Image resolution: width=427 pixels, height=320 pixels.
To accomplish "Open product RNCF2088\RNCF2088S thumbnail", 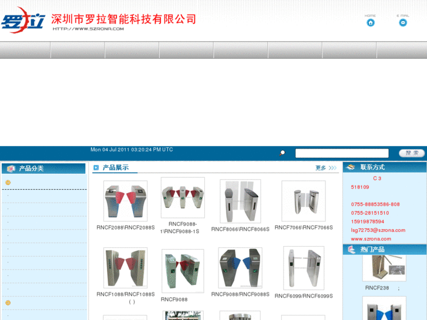I will [125, 201].
